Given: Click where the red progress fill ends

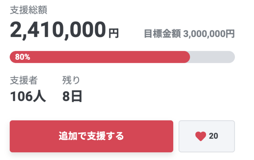Looking at the screenshot, I should [189, 57].
